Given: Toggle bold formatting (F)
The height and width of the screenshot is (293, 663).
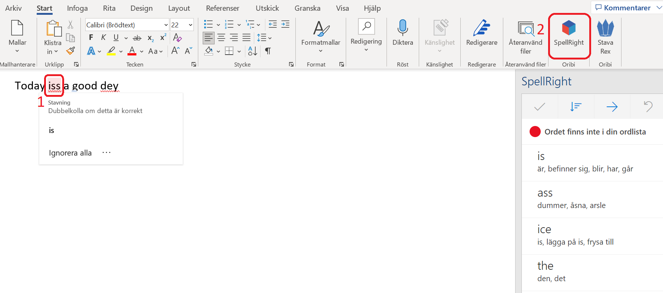Looking at the screenshot, I should point(91,37).
